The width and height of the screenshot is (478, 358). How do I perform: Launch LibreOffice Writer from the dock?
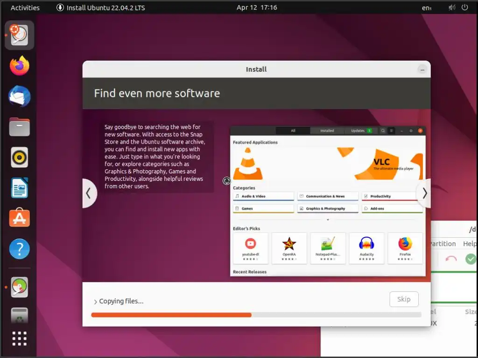(x=19, y=188)
